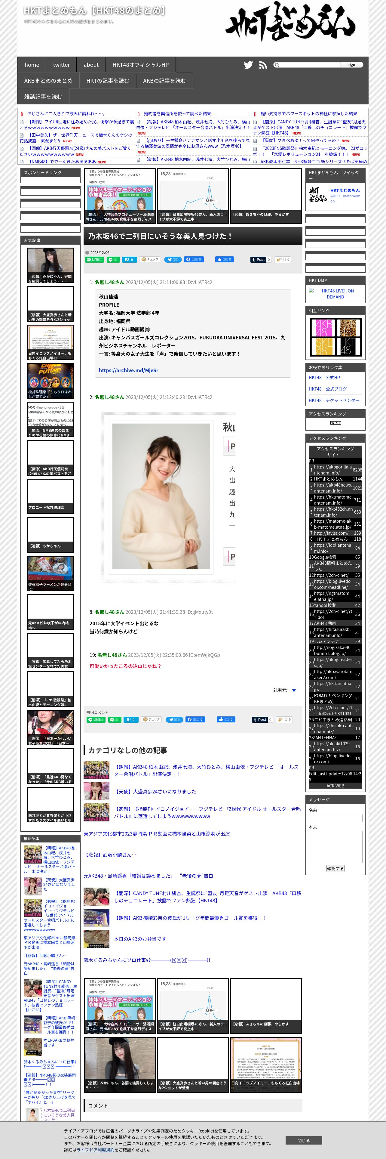Click the bottom mixi チェック button
Image resolution: width=386 pixels, height=1159 pixels.
152,720
